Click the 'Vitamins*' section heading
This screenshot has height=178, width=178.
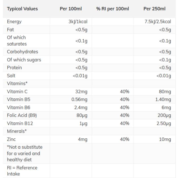[17, 83]
